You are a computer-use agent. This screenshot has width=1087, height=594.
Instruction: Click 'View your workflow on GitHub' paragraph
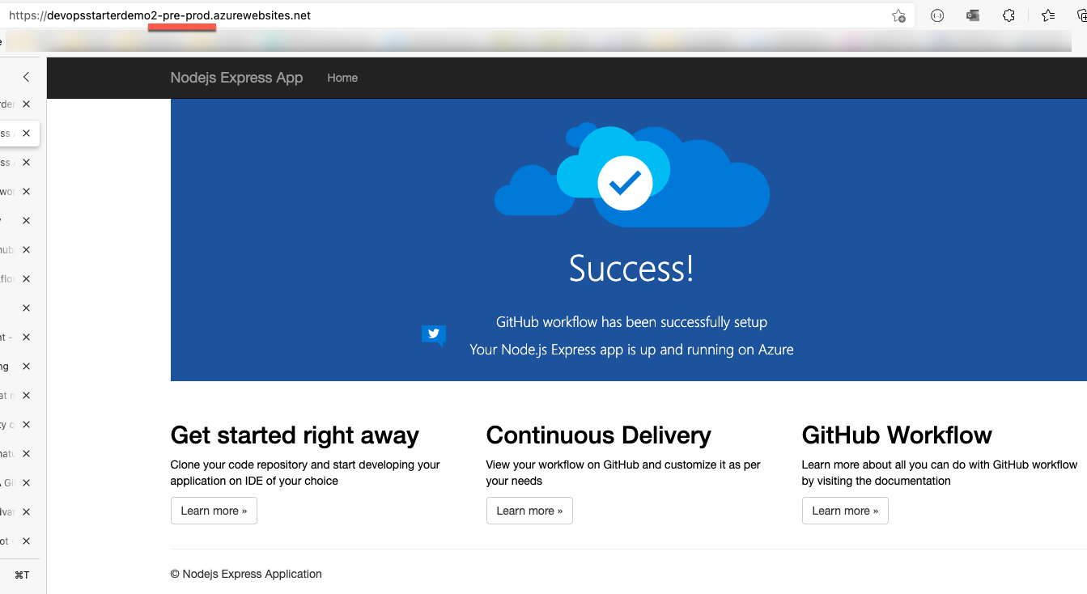(623, 473)
